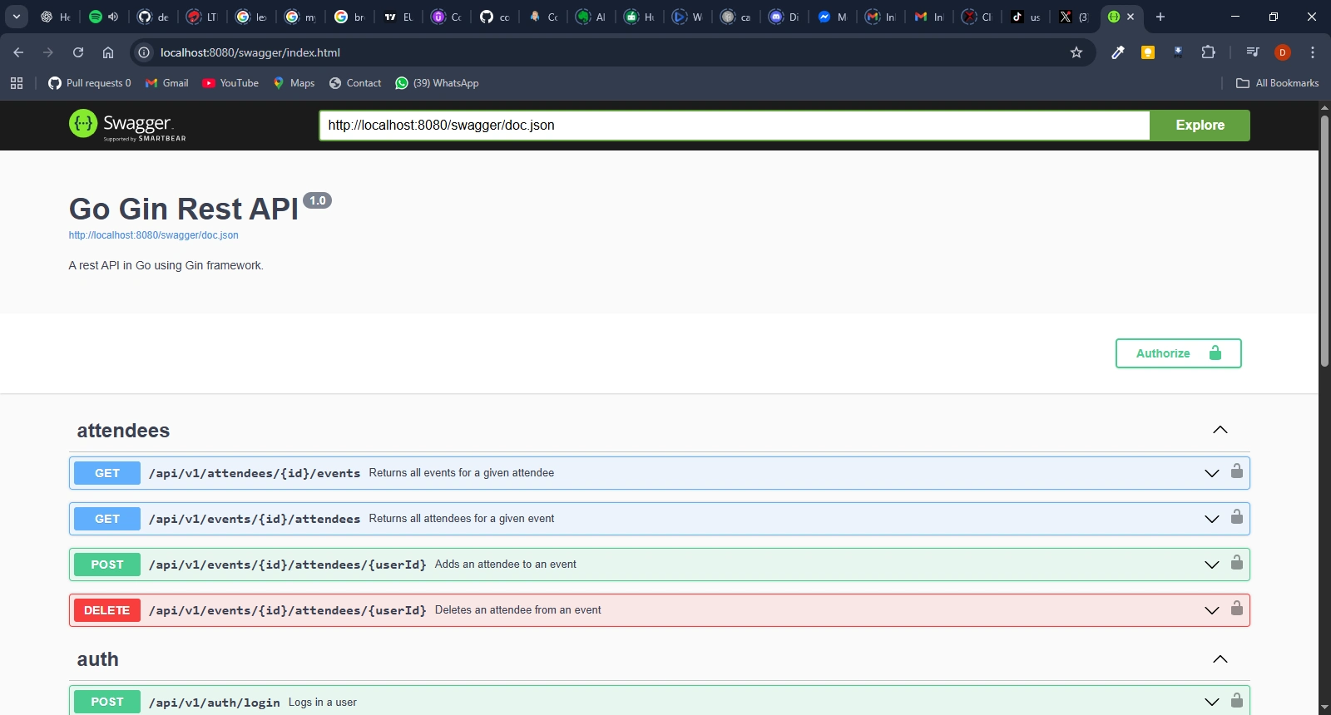Click the Explore button

1200,126
